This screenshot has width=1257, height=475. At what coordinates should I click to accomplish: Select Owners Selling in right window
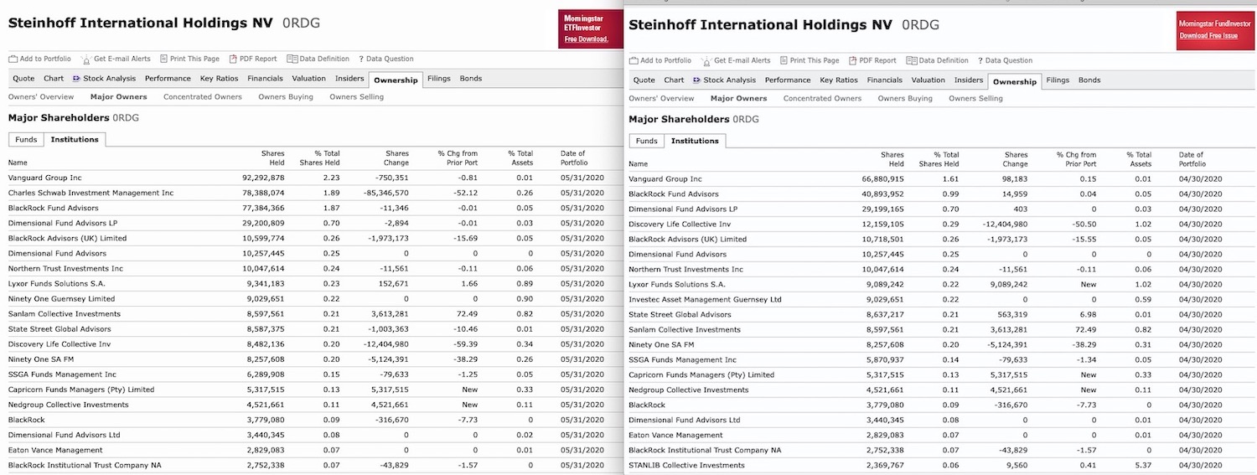pyautogui.click(x=975, y=99)
